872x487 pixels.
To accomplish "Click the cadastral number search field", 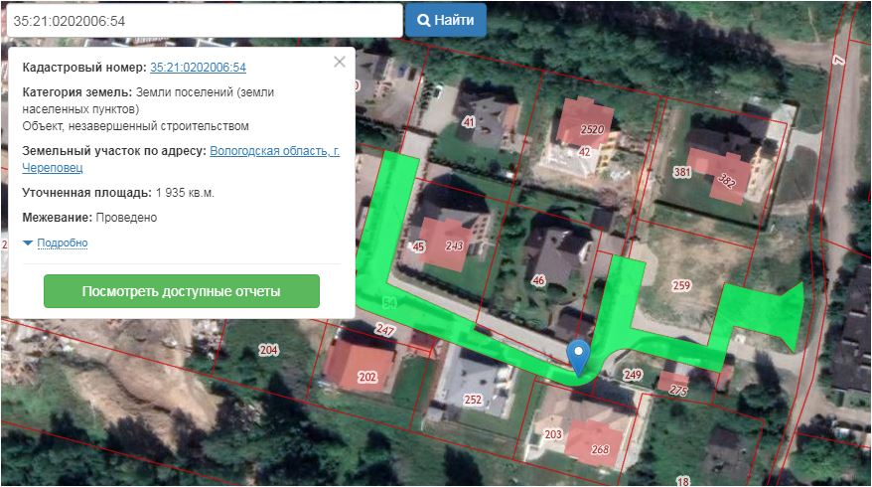I will tap(202, 20).
